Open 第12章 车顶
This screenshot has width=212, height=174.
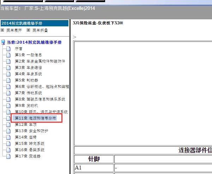(x=26, y=124)
